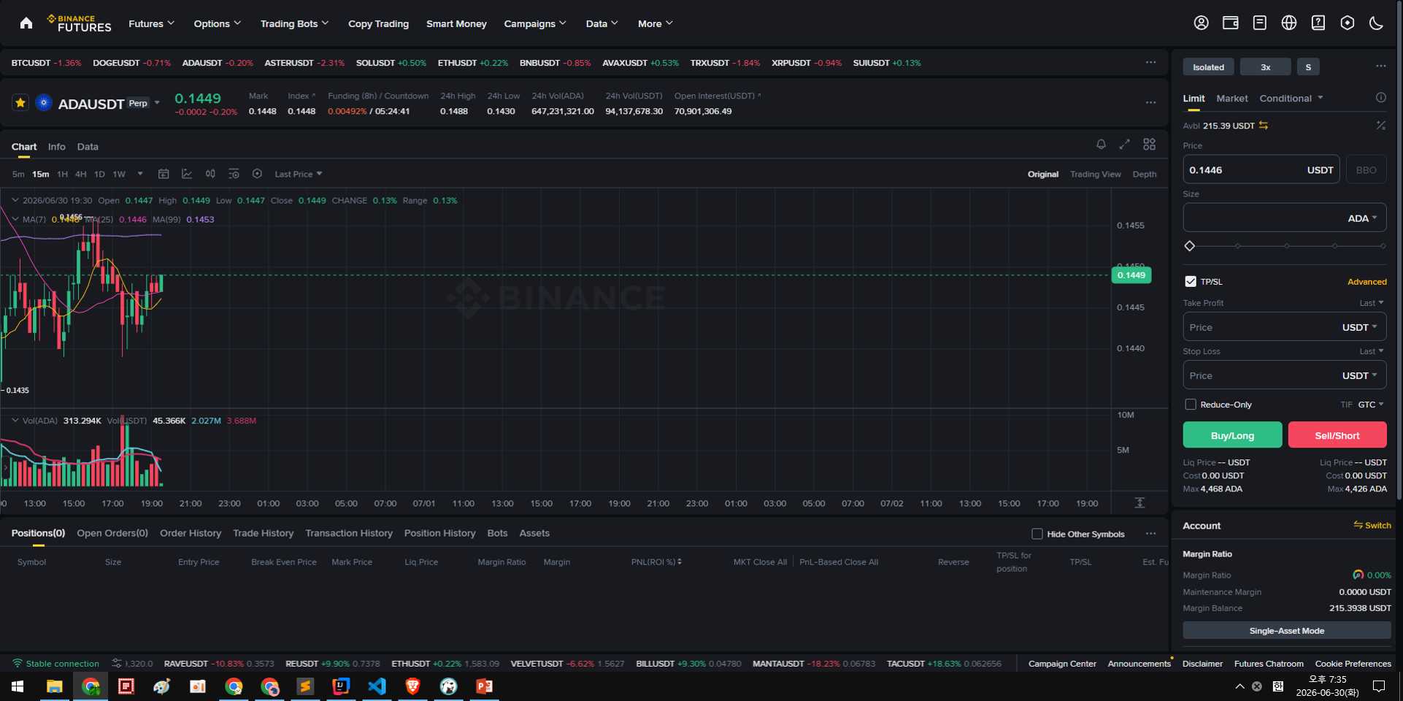Open the help guide book icon
Screen dimensions: 1403x701
[x=1318, y=23]
